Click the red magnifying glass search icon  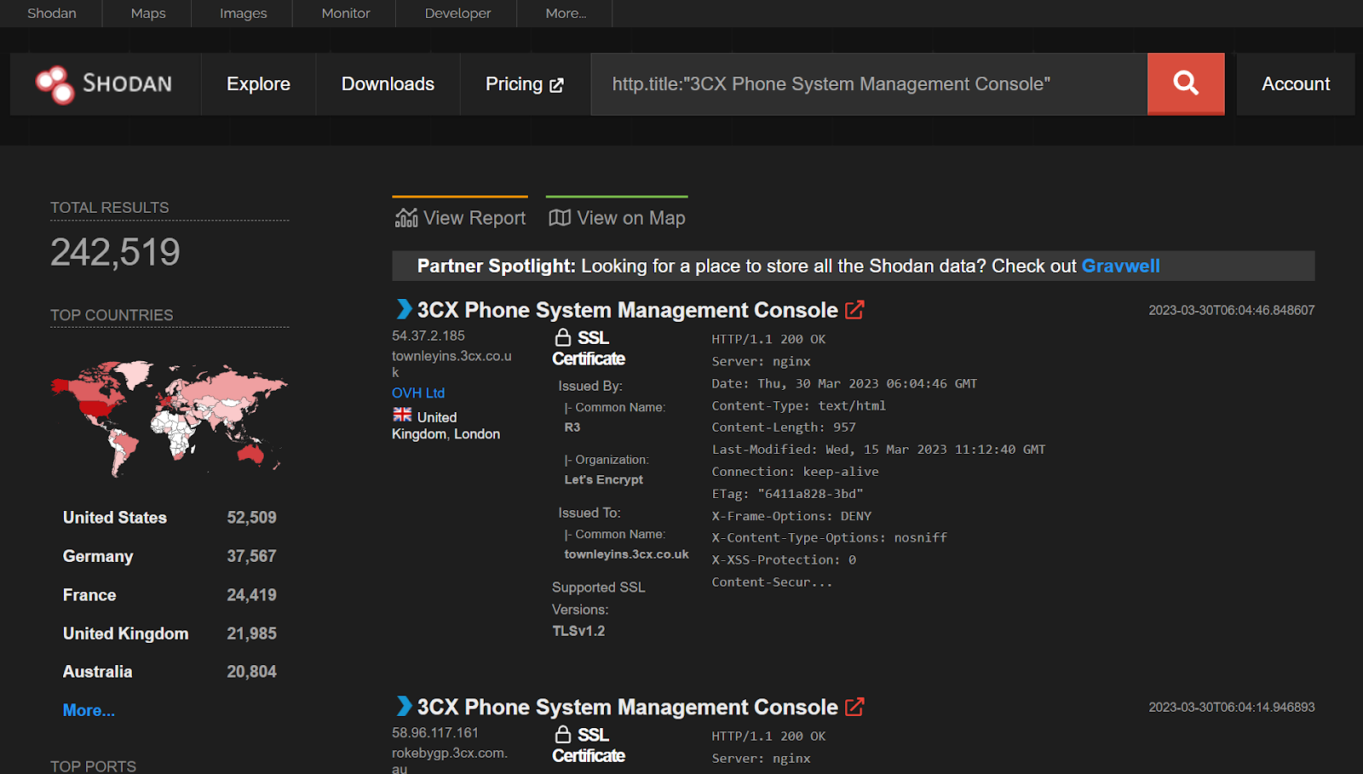point(1185,83)
